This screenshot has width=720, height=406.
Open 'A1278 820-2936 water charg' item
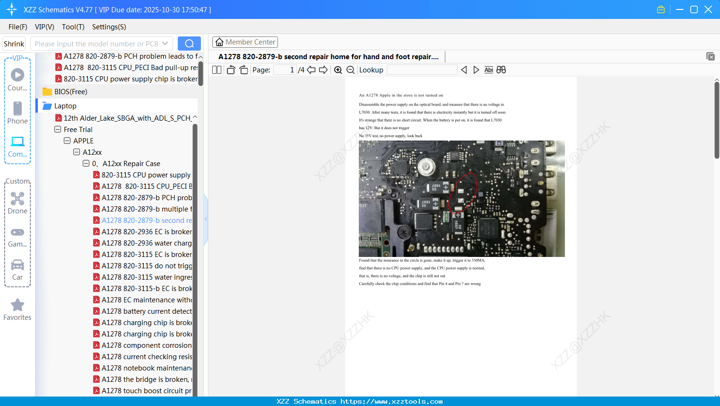(143, 243)
